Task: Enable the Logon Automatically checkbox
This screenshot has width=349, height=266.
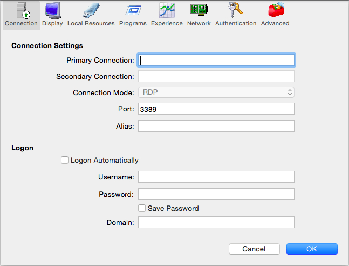Action: pyautogui.click(x=65, y=160)
